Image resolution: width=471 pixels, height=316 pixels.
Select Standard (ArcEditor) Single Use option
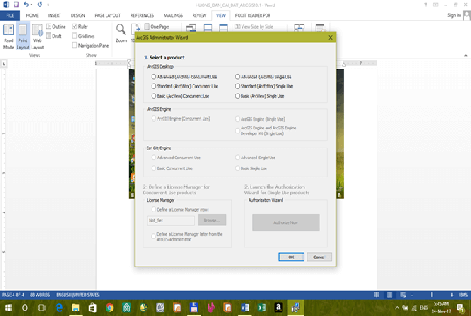pos(238,86)
